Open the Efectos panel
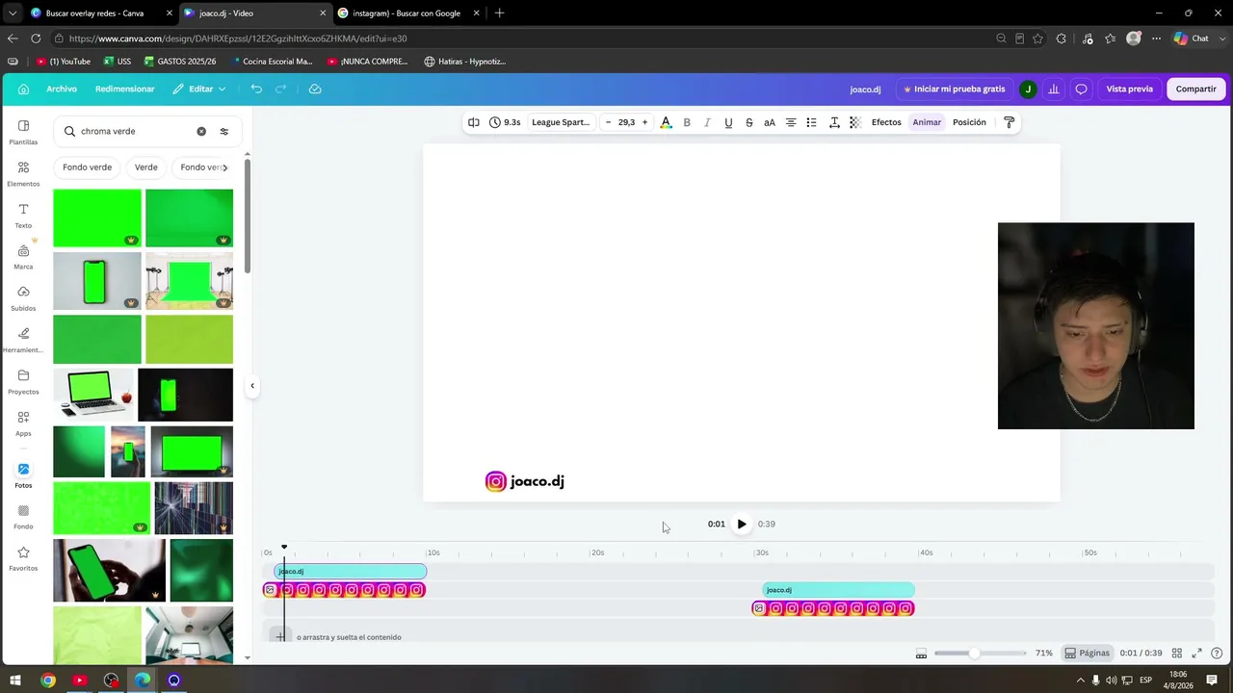The image size is (1233, 693). [886, 122]
